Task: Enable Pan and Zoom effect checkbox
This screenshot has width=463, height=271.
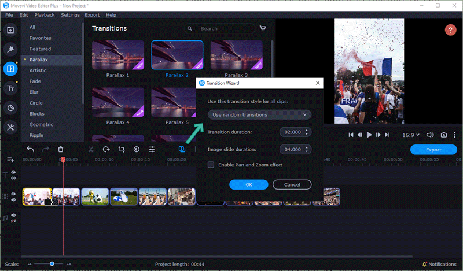Action: click(x=211, y=165)
